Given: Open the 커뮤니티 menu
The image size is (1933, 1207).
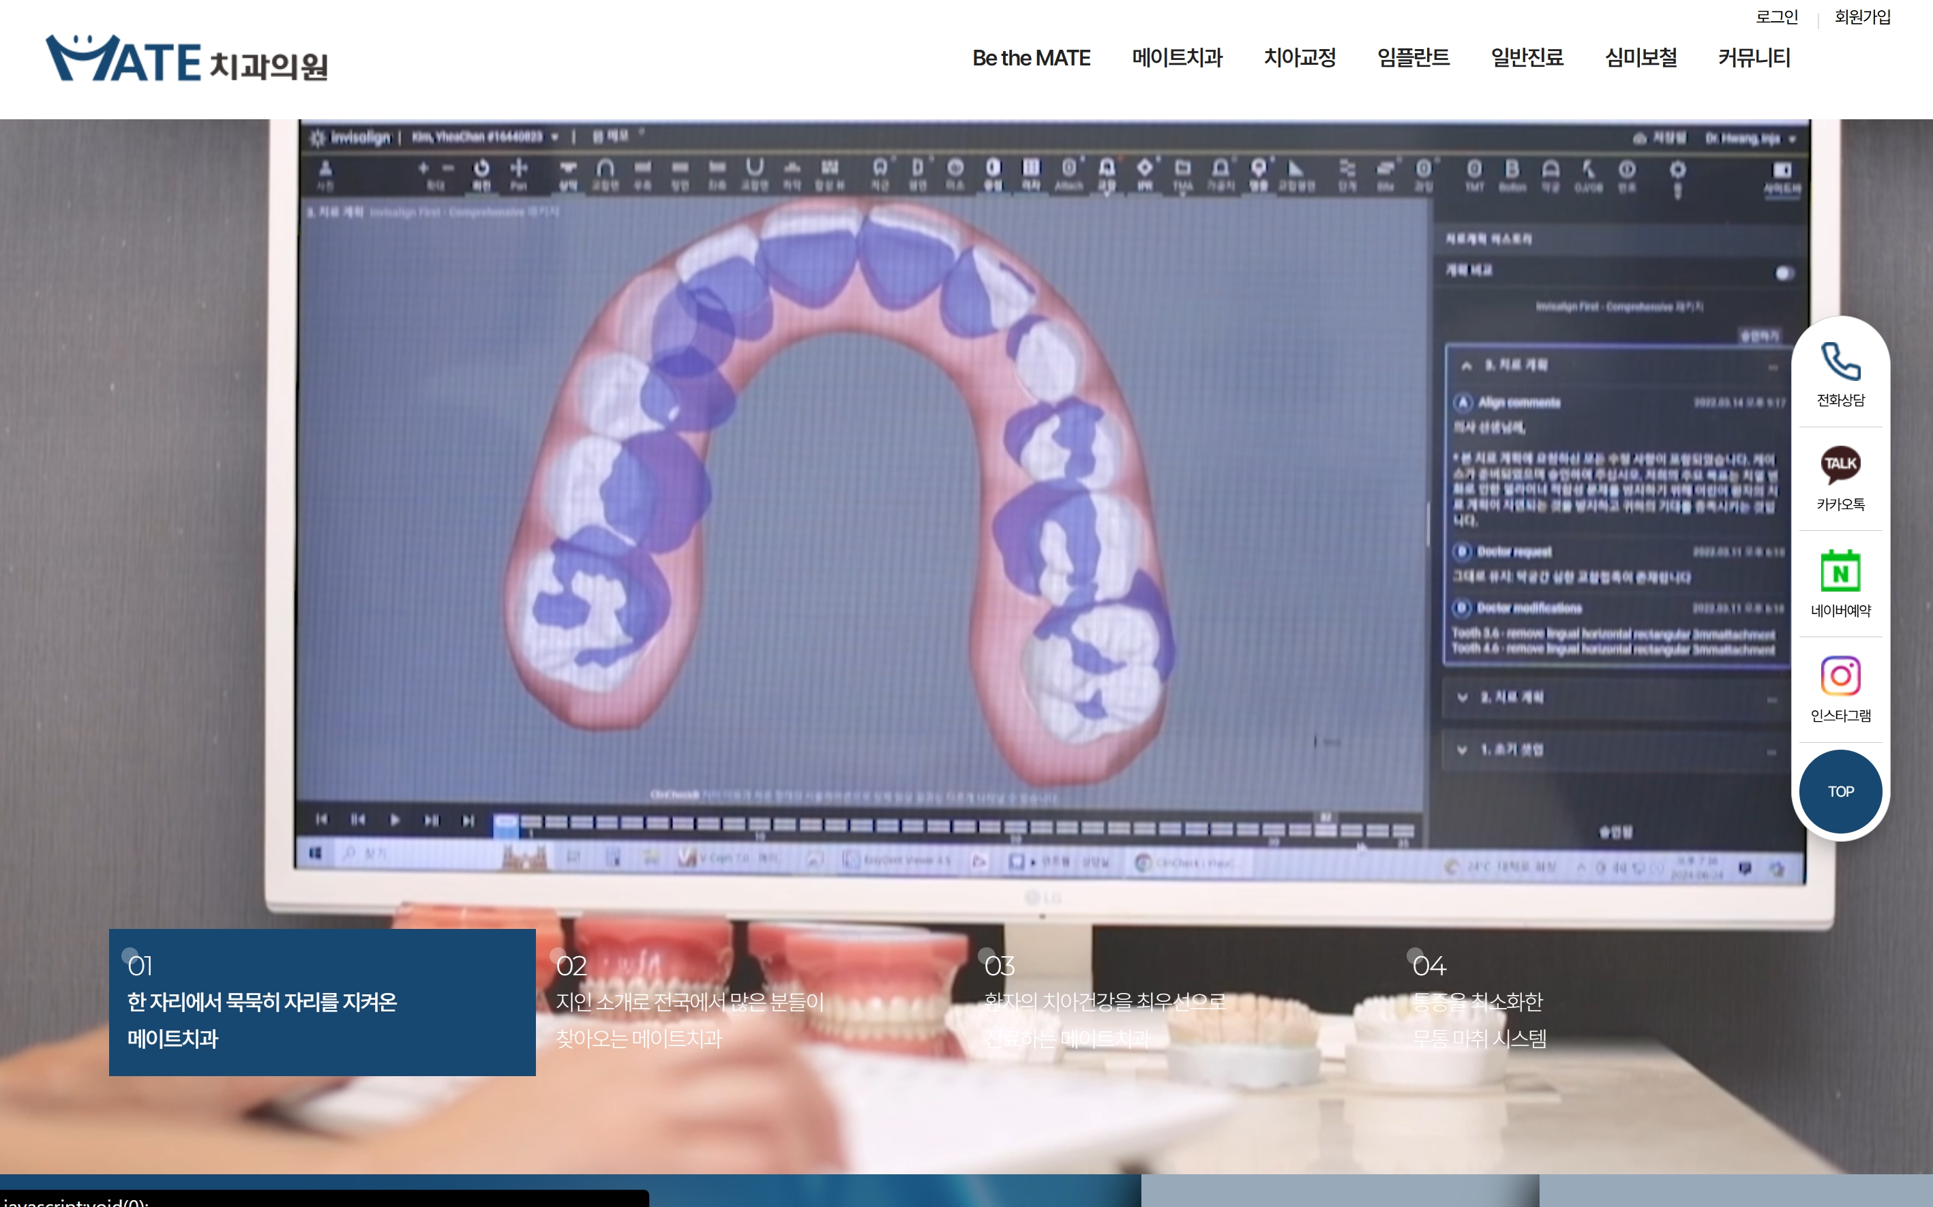Looking at the screenshot, I should pos(1754,59).
